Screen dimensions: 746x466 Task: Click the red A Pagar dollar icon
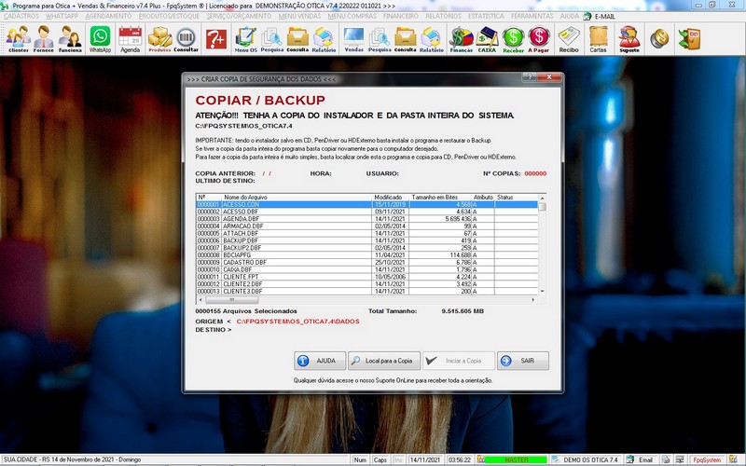click(x=539, y=39)
